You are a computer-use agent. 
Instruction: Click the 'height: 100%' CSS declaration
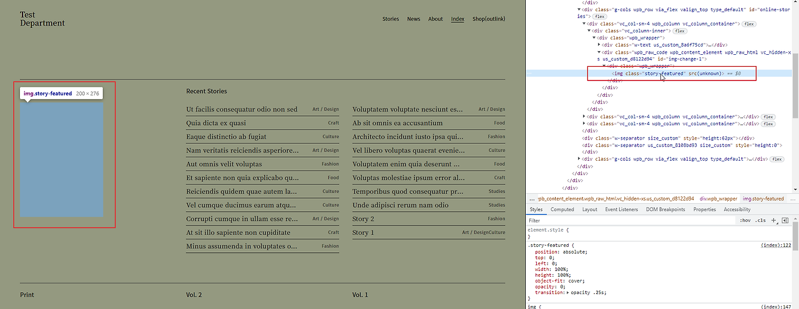pos(552,275)
